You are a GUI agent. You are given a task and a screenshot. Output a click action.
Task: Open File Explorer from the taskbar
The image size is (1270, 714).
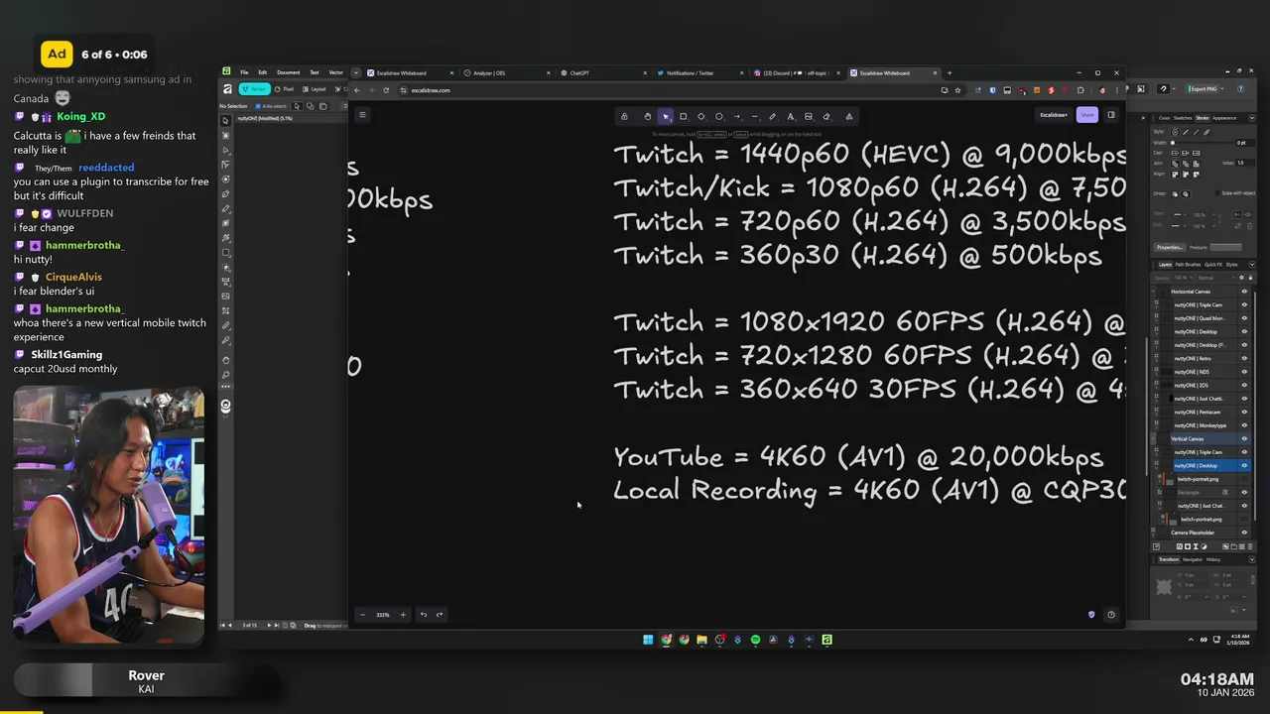[701, 640]
